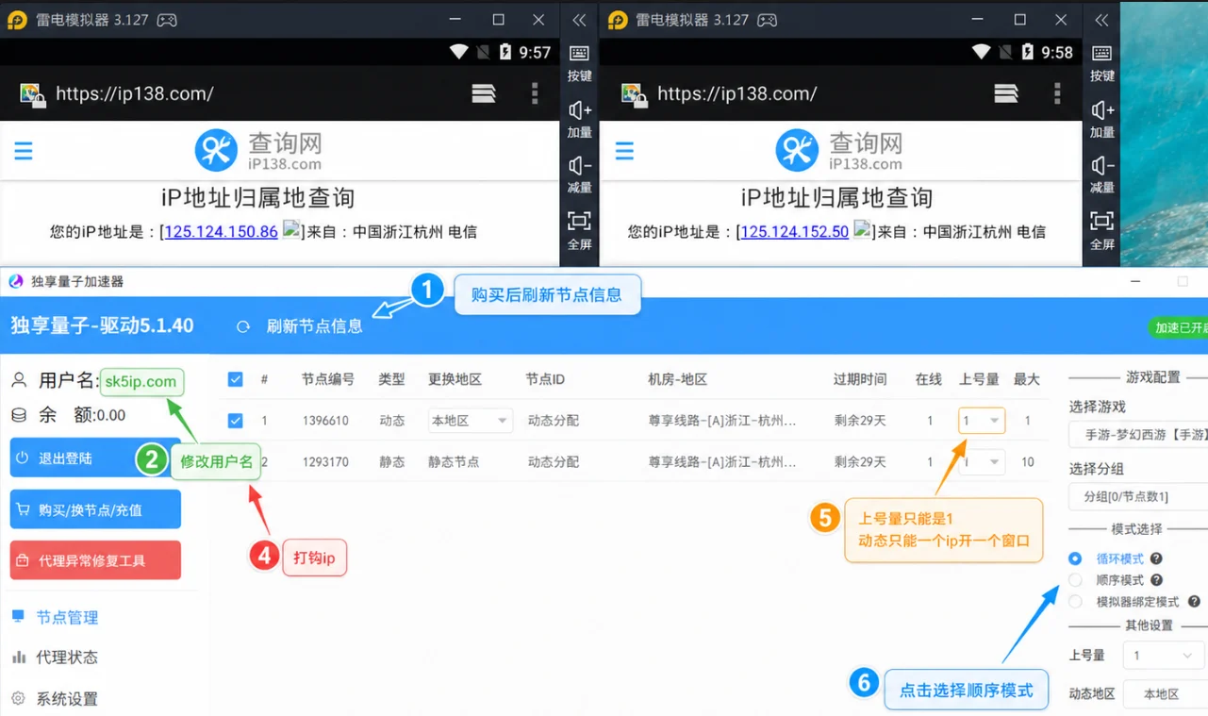Image resolution: width=1208 pixels, height=716 pixels.
Task: Click site security icon beside URL in right emulator
Action: pyautogui.click(x=633, y=93)
